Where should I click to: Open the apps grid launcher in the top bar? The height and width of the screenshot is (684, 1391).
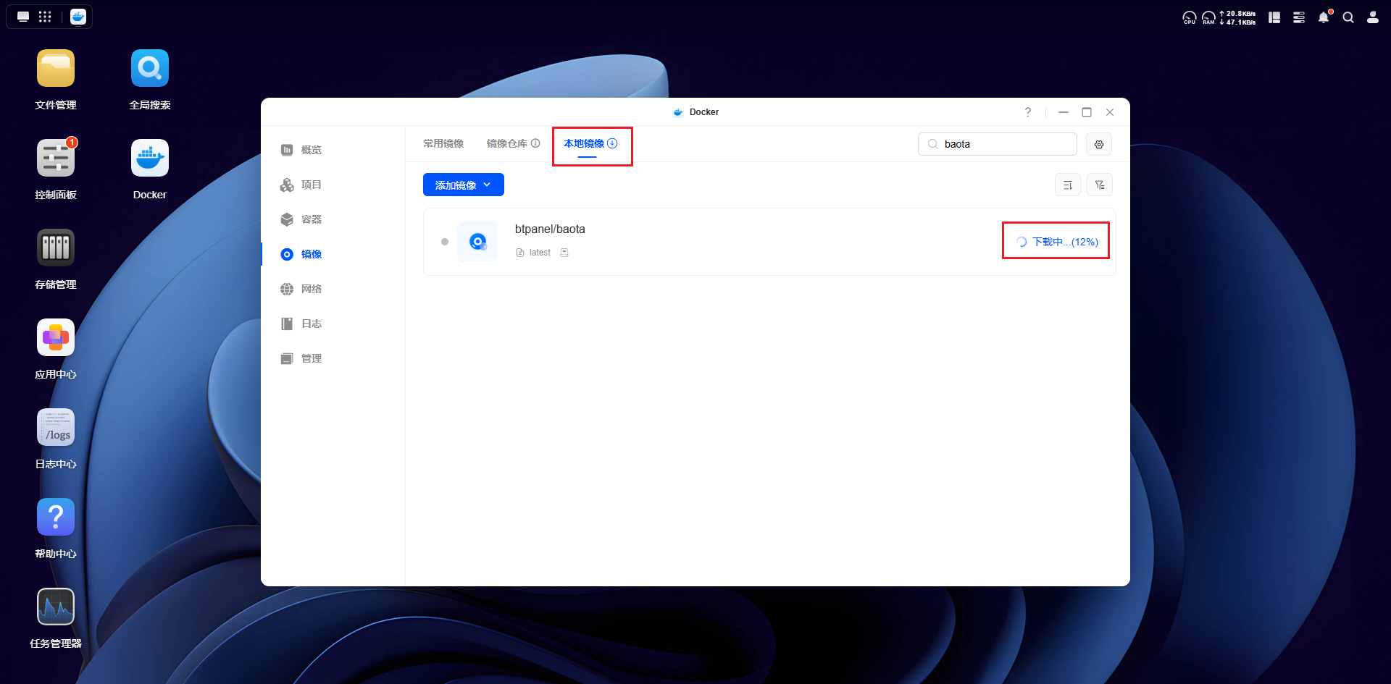click(45, 17)
